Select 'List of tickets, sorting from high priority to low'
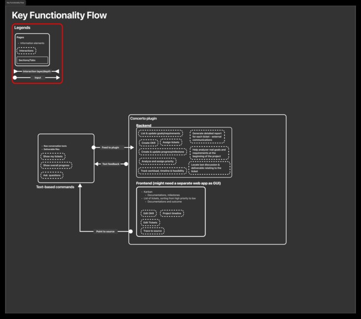This screenshot has height=319, width=361. coord(170,198)
